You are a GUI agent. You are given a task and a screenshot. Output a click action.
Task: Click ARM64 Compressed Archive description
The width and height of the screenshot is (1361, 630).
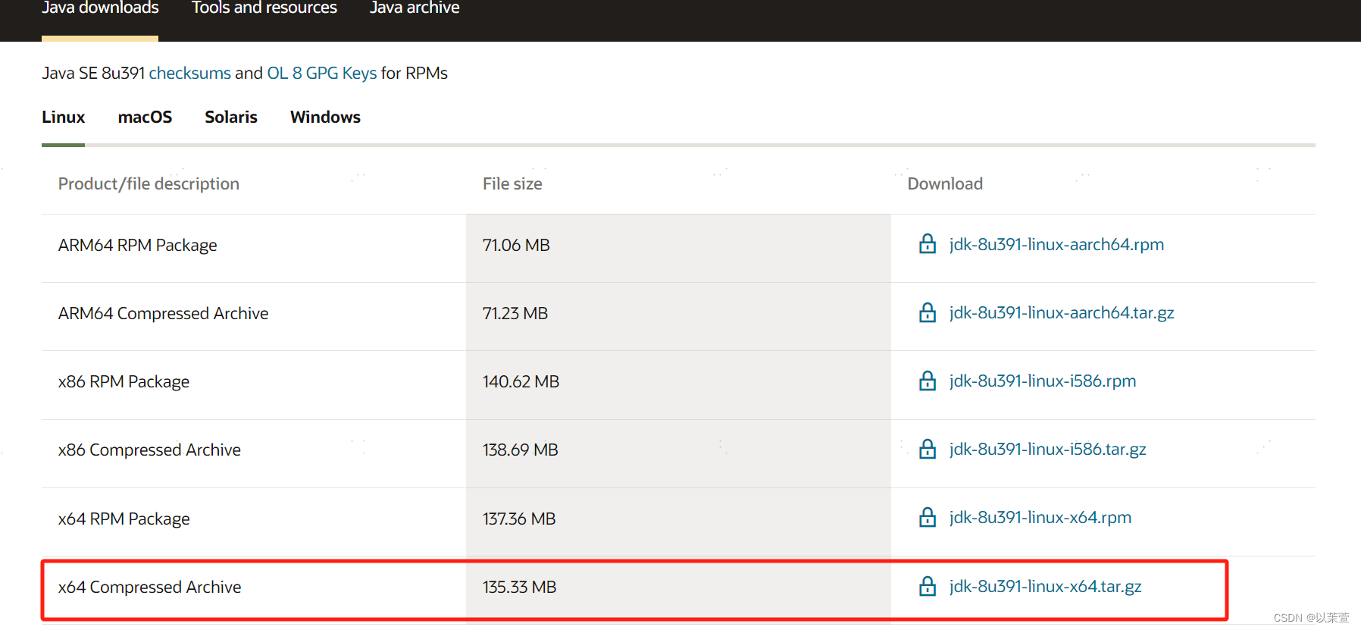point(164,313)
